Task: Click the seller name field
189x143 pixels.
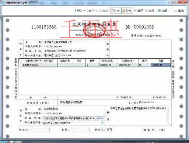Action: [x=51, y=109]
